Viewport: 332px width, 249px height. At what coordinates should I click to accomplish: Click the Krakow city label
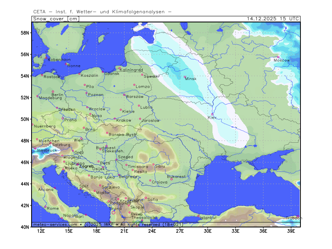tap(124, 120)
